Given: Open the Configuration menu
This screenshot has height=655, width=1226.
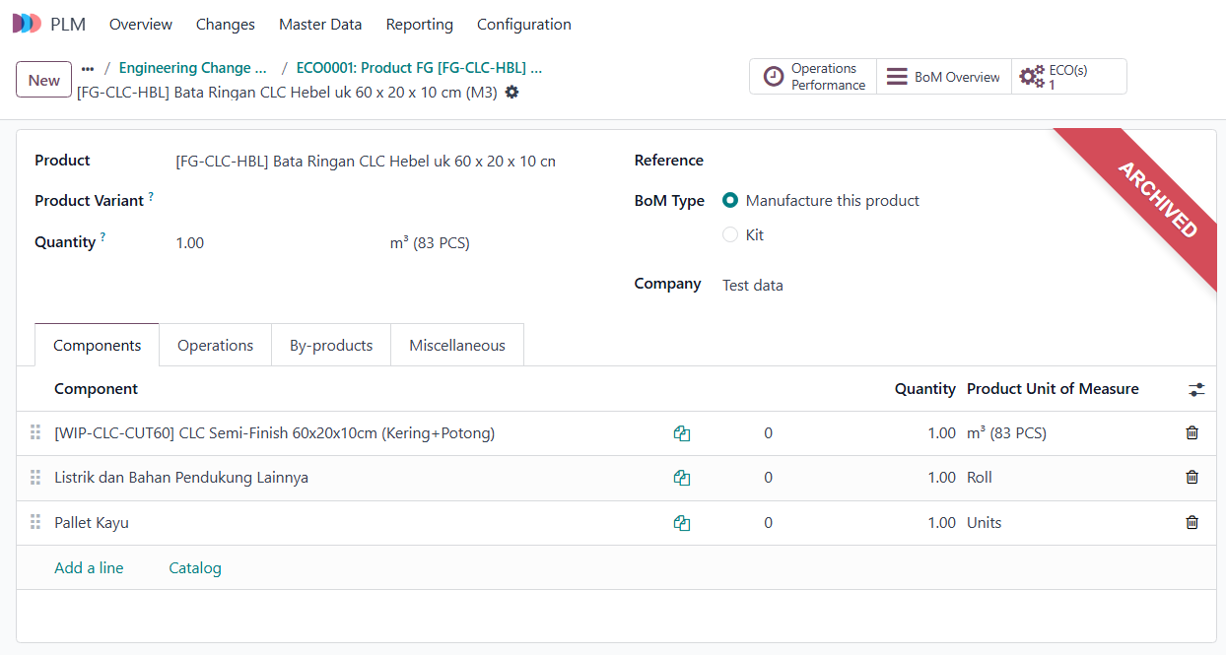Looking at the screenshot, I should [x=524, y=24].
